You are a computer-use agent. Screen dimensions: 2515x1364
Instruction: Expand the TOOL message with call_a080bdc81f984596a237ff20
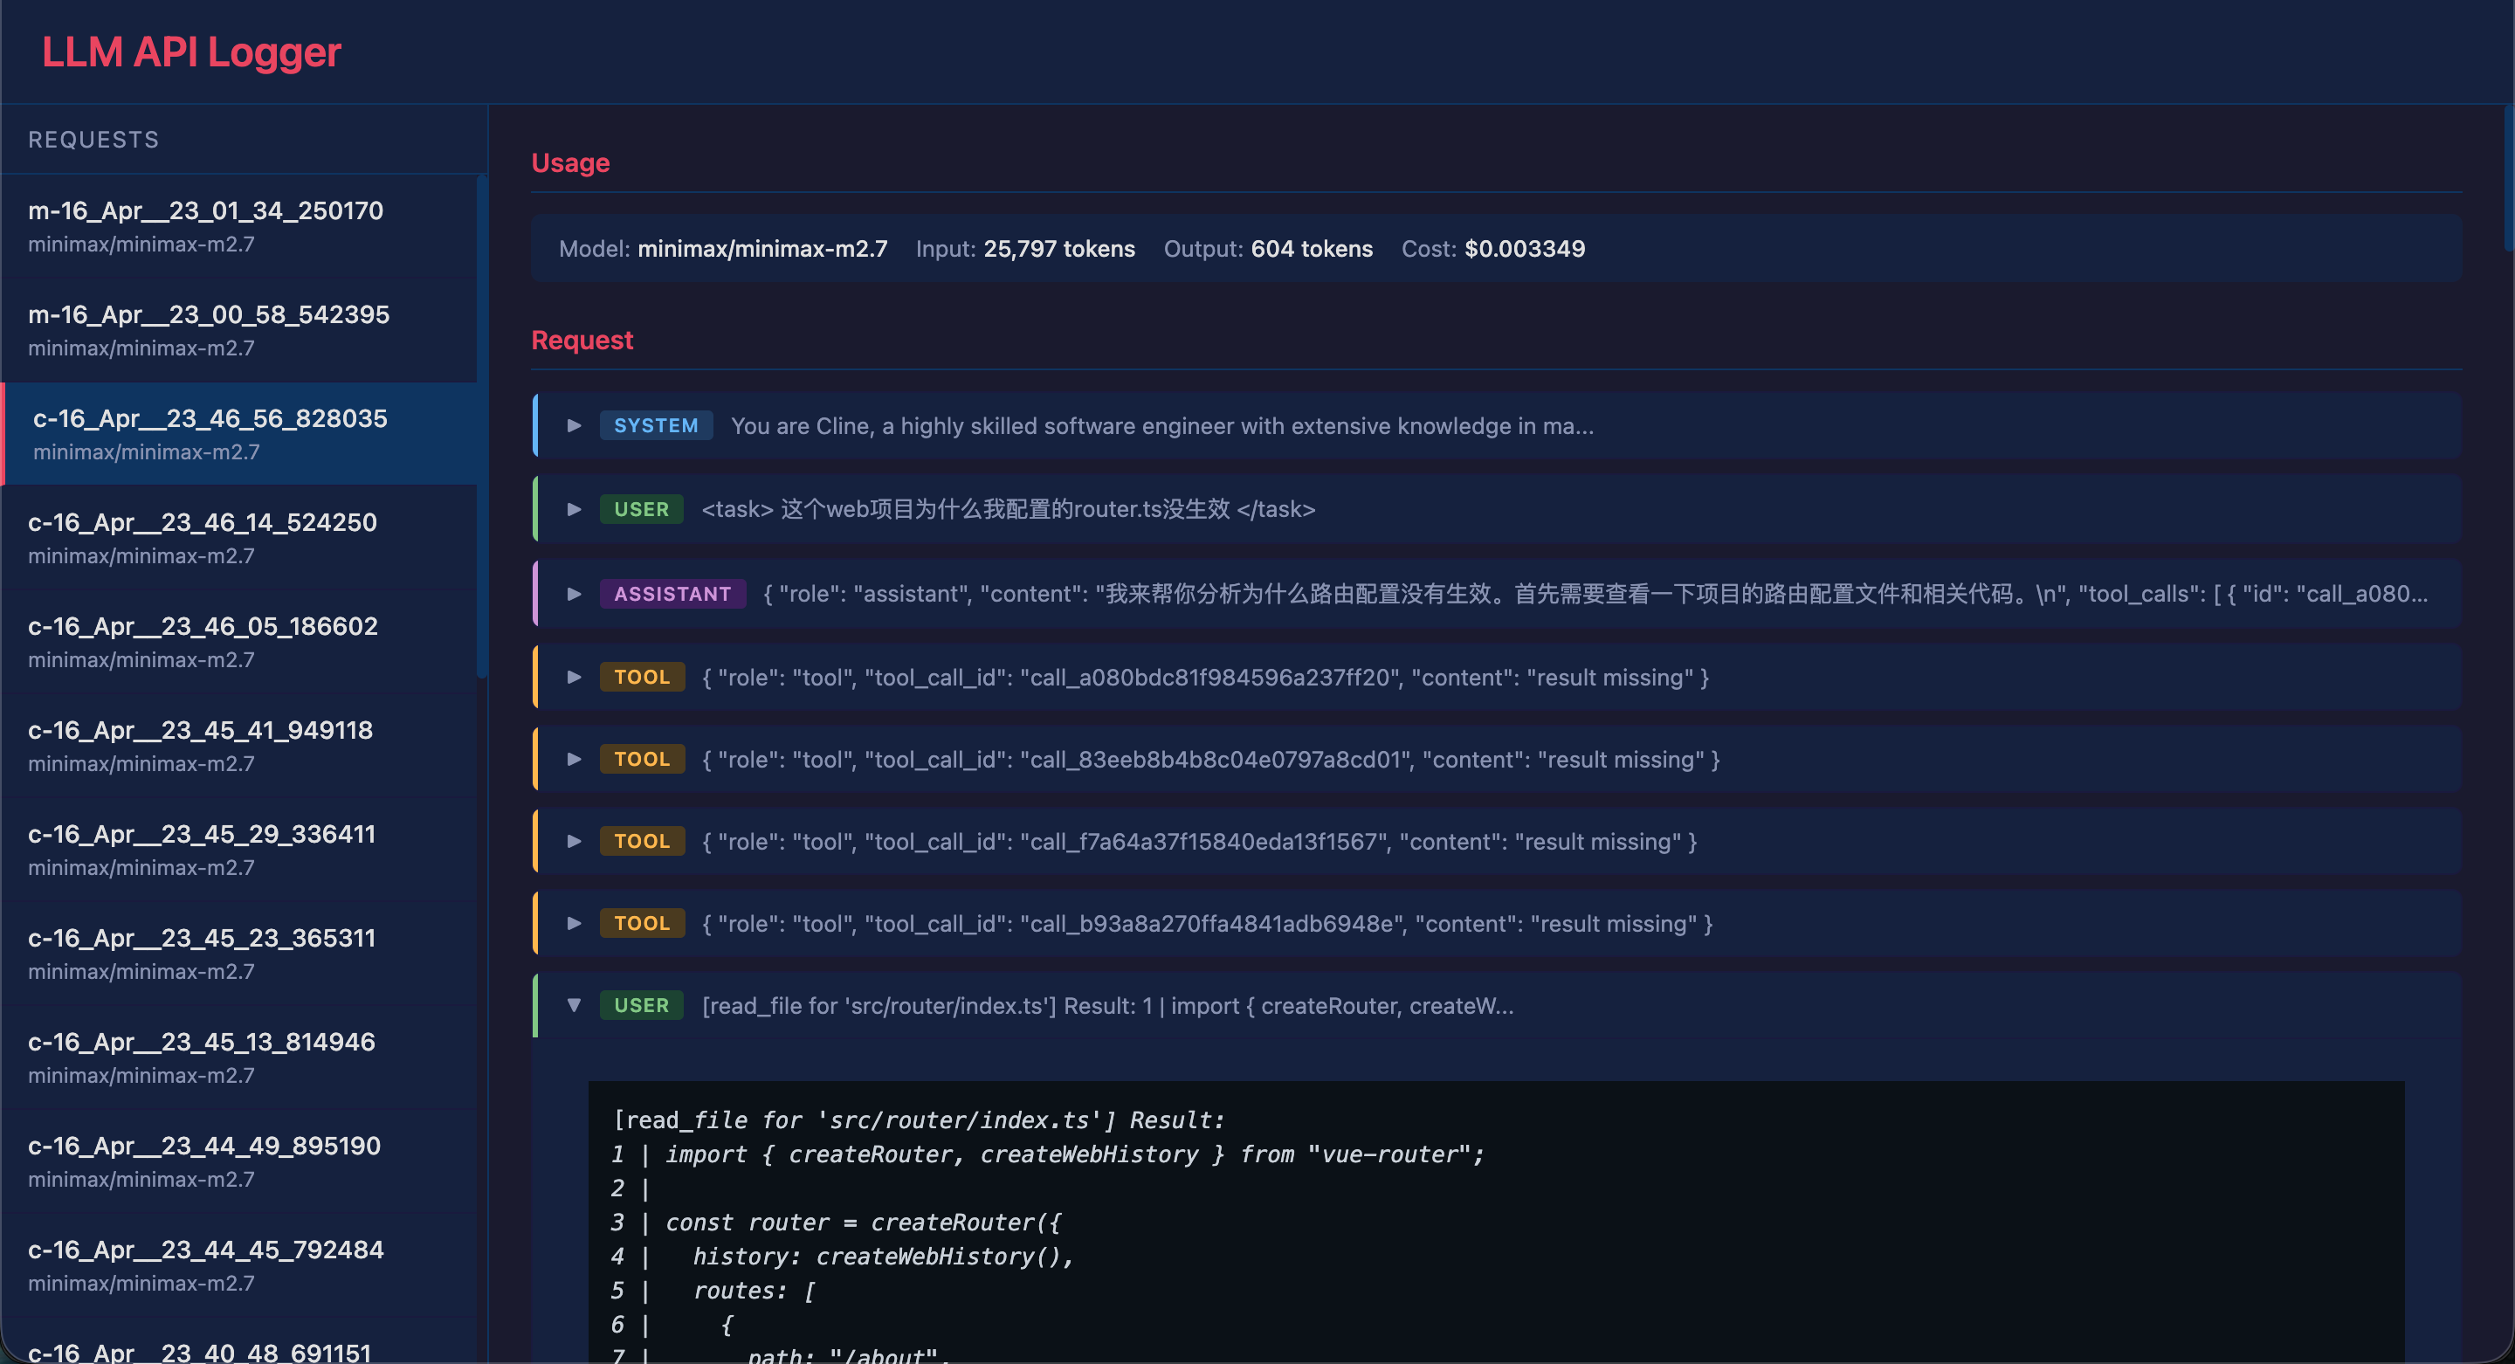(x=574, y=677)
